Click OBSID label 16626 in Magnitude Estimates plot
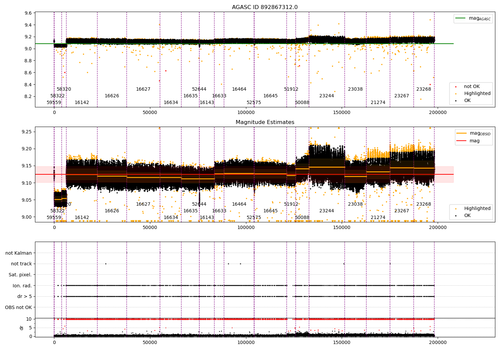The image size is (500, 350). click(x=112, y=211)
